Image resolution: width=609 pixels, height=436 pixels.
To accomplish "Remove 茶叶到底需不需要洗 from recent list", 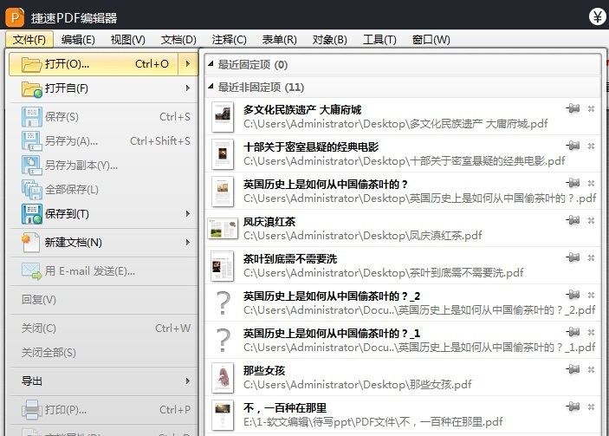I will [x=591, y=257].
